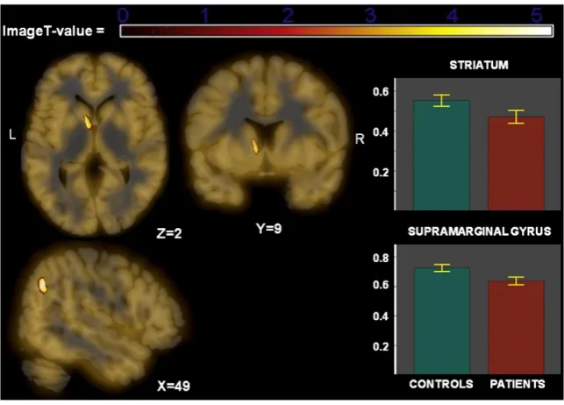The height and width of the screenshot is (405, 564).
Task: Click the colorbar tick label 3
Action: 370,15
